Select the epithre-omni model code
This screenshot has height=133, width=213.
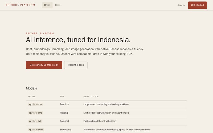36,113
